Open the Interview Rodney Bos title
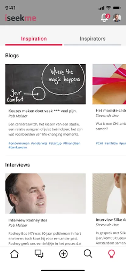The image size is (126, 273). tap(28, 220)
